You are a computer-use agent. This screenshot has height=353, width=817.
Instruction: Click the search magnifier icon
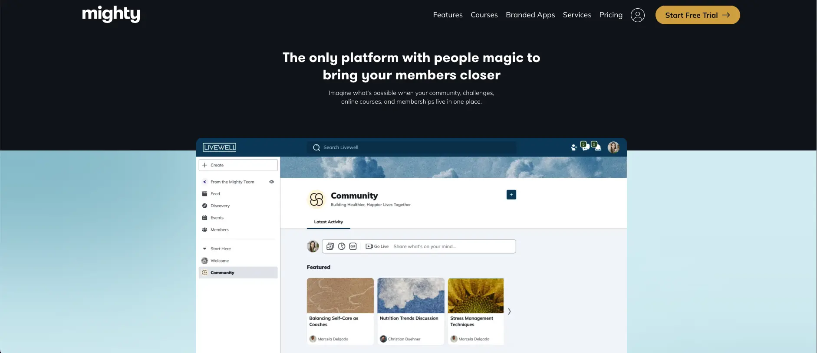[316, 147]
